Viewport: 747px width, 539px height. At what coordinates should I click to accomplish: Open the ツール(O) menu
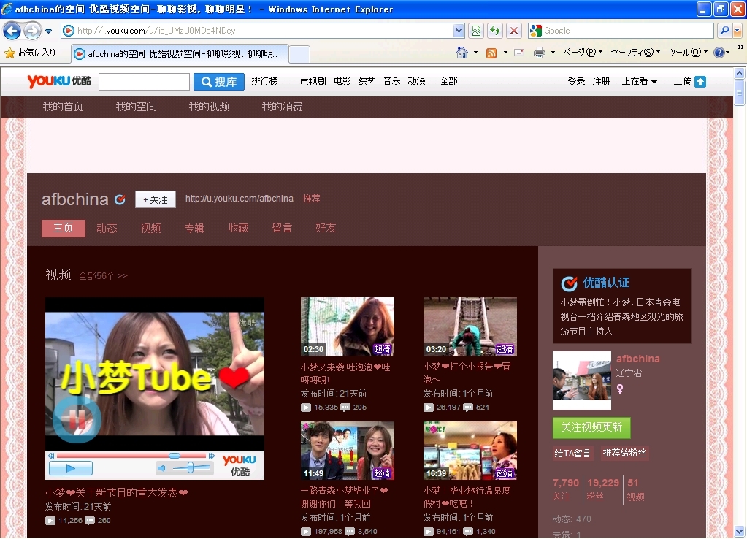click(687, 53)
